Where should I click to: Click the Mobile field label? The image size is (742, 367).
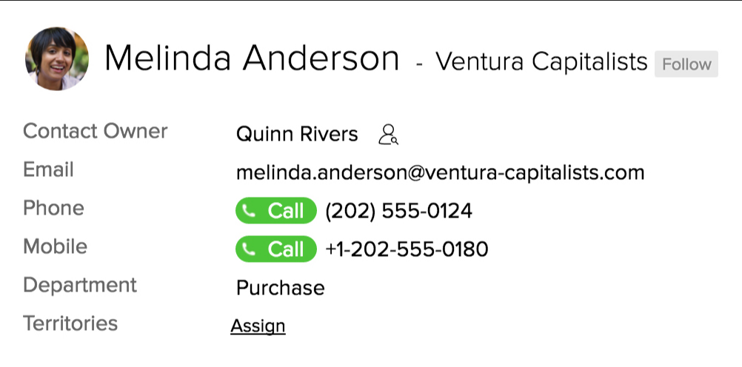click(x=56, y=246)
